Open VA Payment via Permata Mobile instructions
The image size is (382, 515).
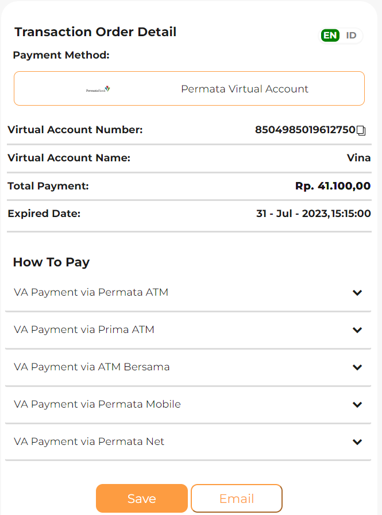pos(97,404)
